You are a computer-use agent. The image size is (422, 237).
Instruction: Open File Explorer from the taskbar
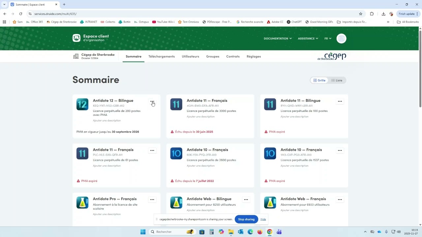(x=231, y=232)
